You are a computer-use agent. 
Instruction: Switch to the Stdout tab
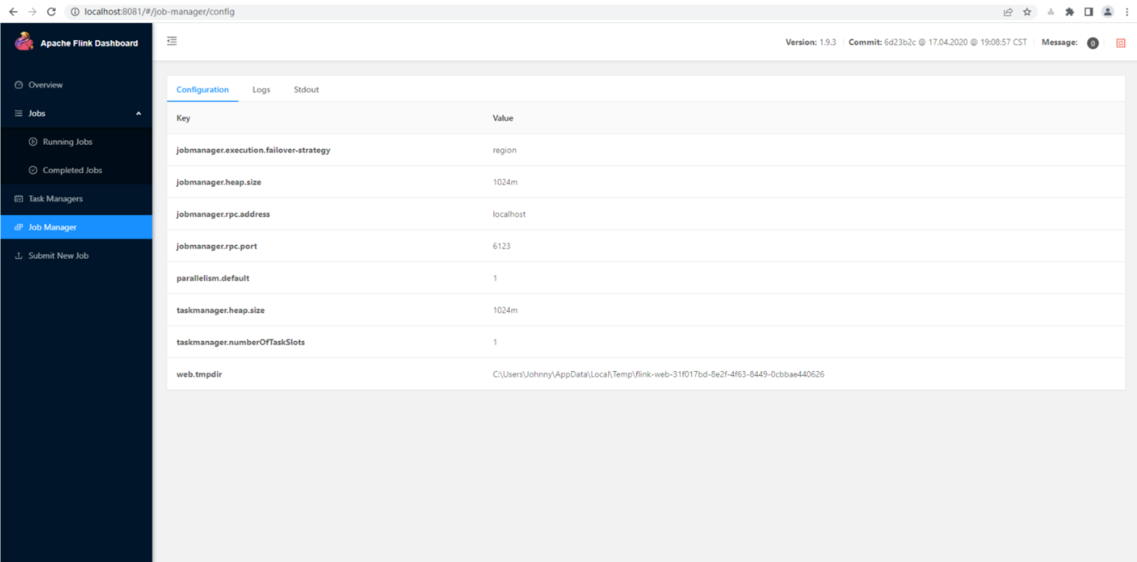306,89
